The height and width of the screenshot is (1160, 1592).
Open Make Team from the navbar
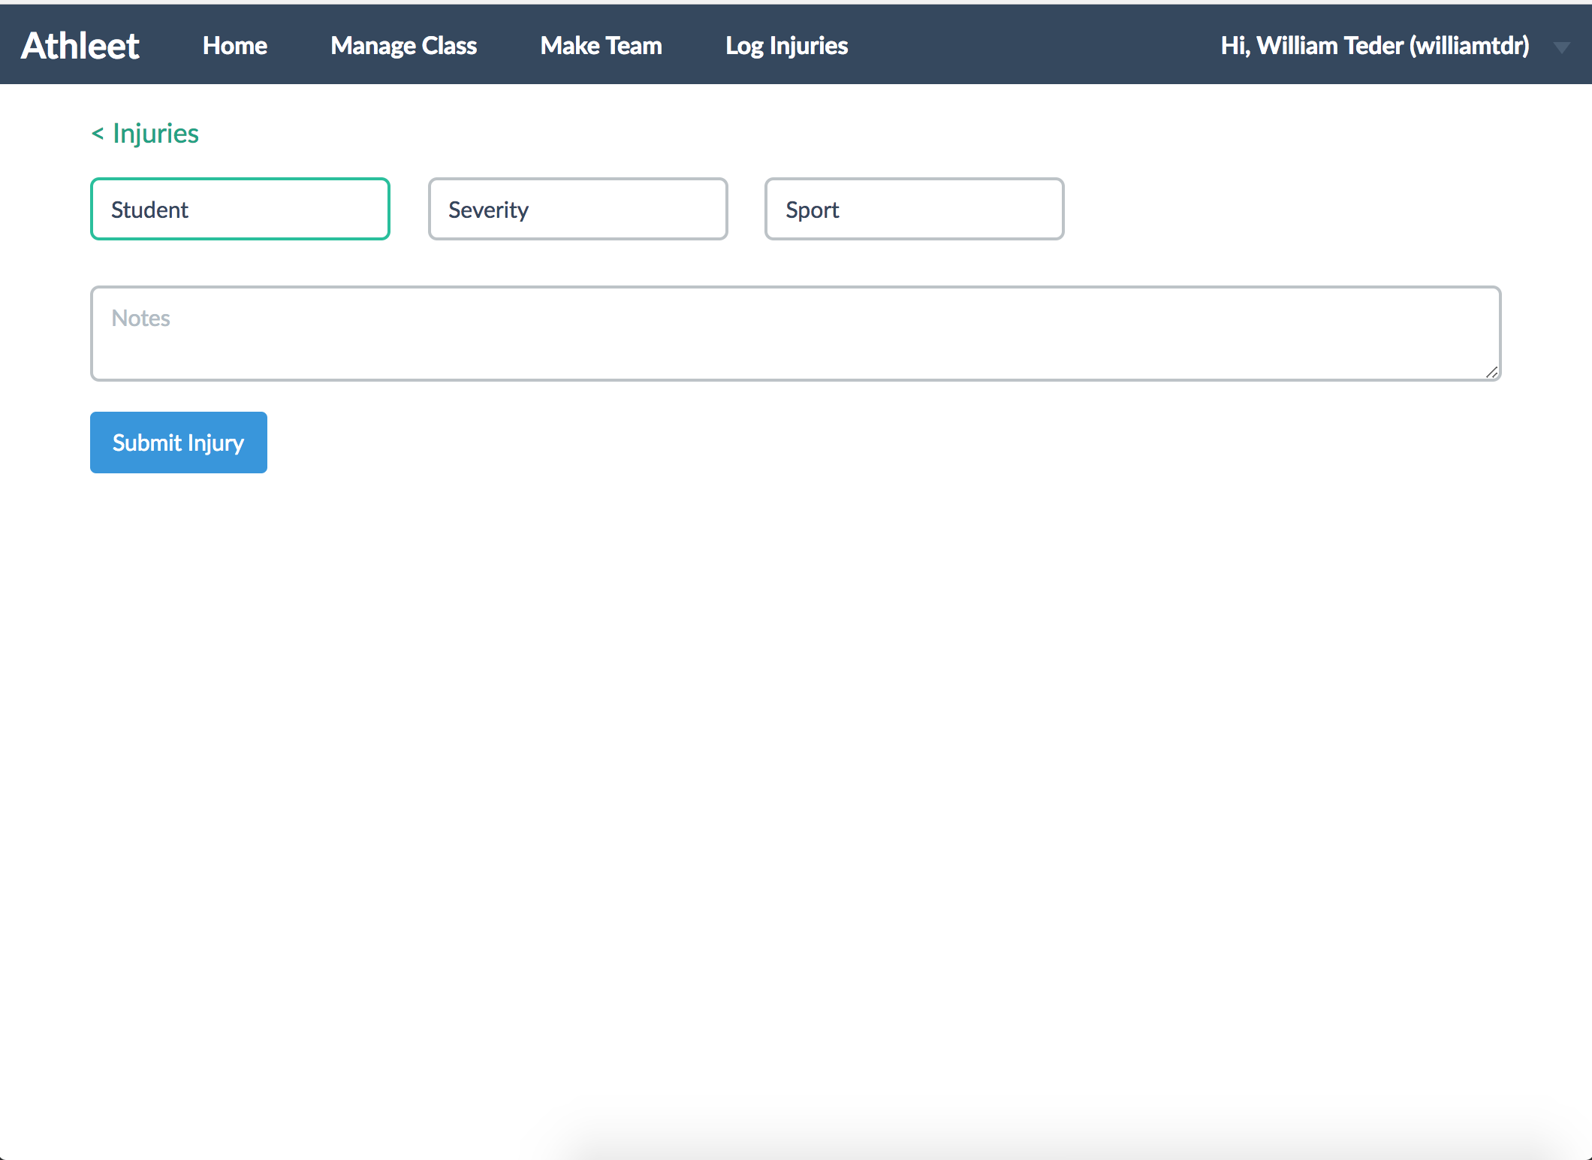coord(601,46)
